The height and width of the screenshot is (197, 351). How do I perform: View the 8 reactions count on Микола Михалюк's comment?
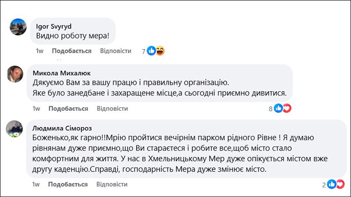pos(270,109)
